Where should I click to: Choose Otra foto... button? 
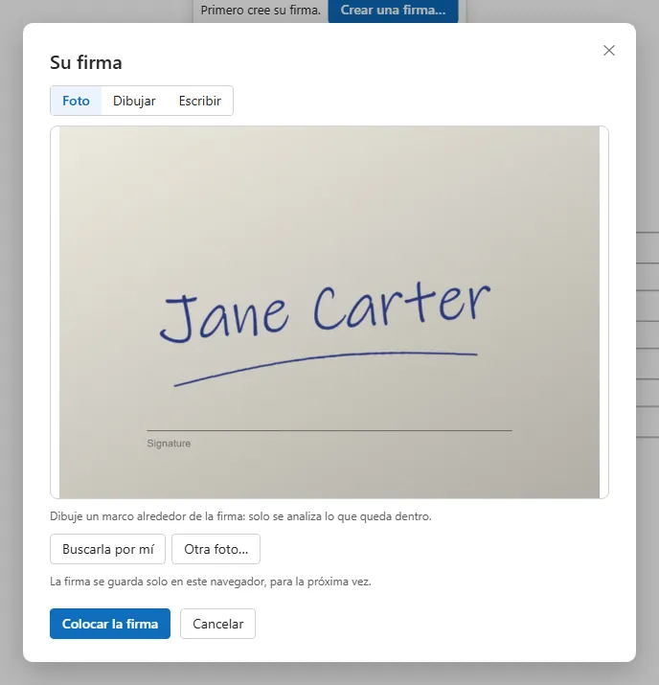[216, 549]
